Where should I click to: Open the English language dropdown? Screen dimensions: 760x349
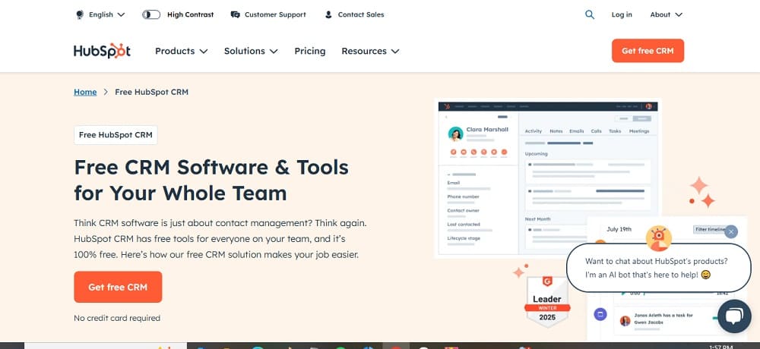(101, 14)
